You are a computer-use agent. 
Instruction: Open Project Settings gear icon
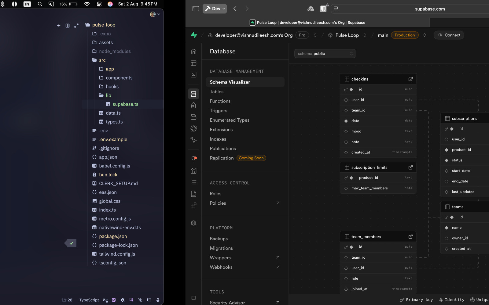tap(193, 223)
